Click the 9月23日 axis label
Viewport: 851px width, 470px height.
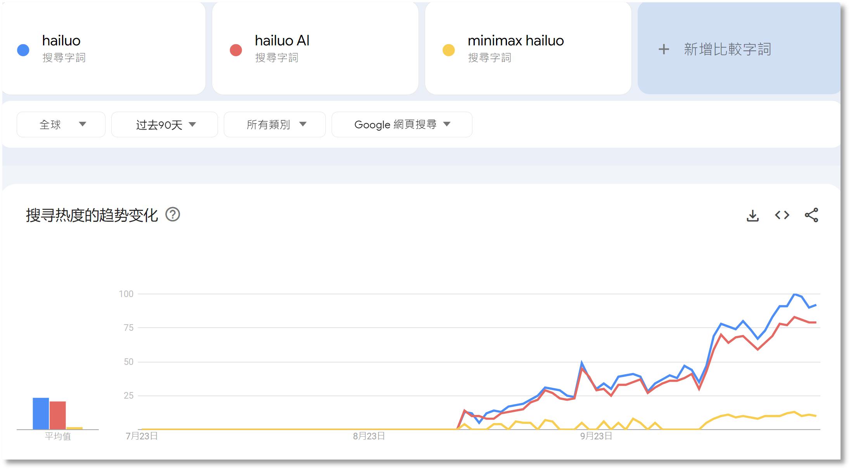click(x=596, y=436)
